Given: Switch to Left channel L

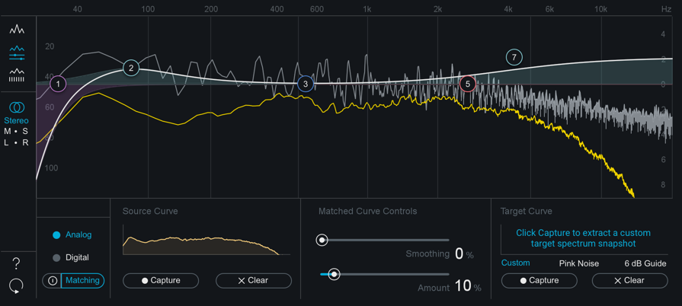Looking at the screenshot, I should (7, 142).
